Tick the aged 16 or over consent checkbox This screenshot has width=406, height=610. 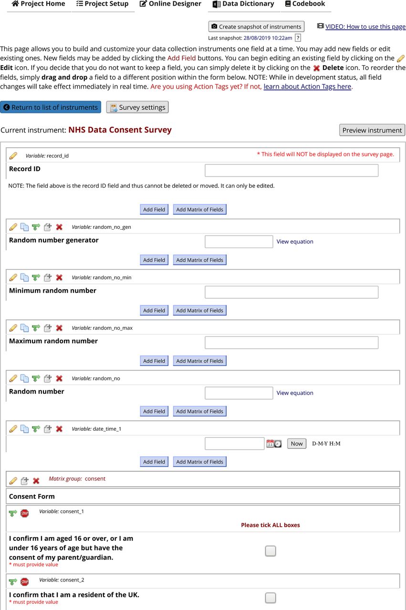(271, 551)
